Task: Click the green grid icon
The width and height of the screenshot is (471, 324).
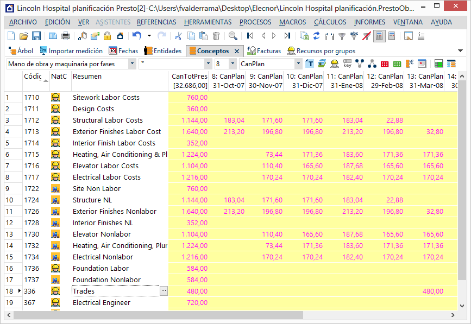Action: click(397, 64)
